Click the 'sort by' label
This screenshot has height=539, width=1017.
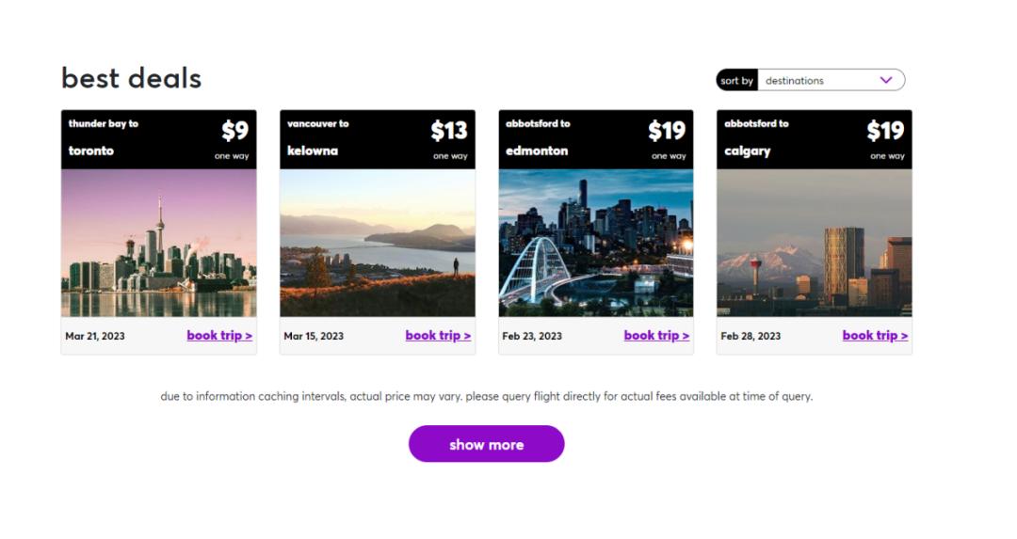736,81
